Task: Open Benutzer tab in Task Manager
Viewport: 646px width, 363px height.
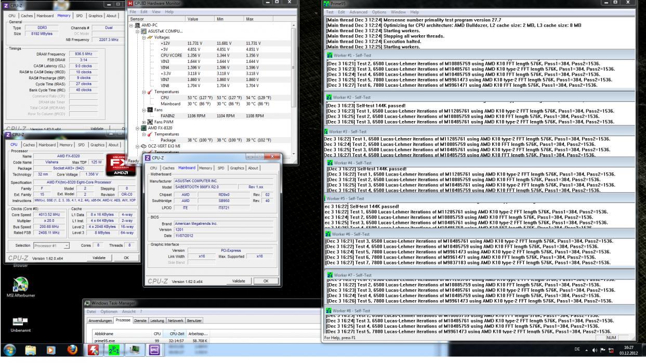Action: point(194,321)
